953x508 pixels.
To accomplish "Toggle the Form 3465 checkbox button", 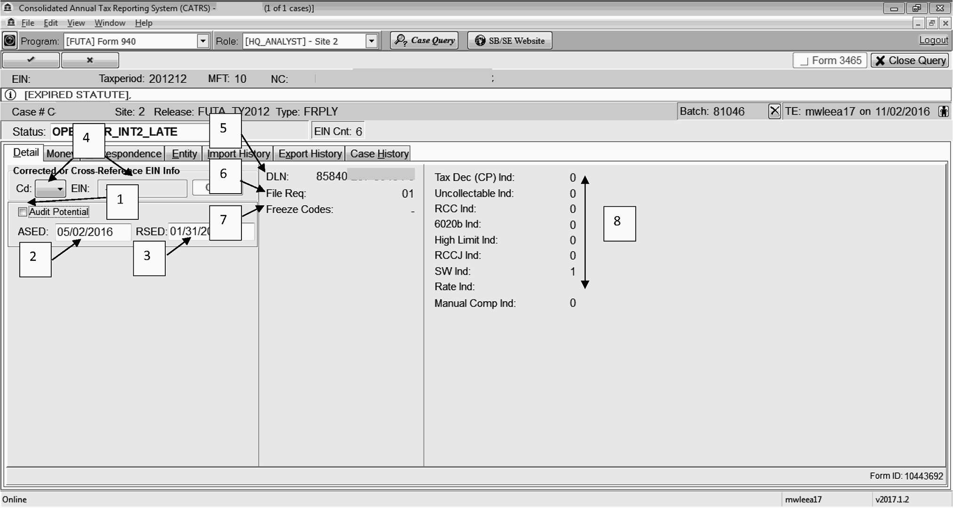I will point(830,61).
